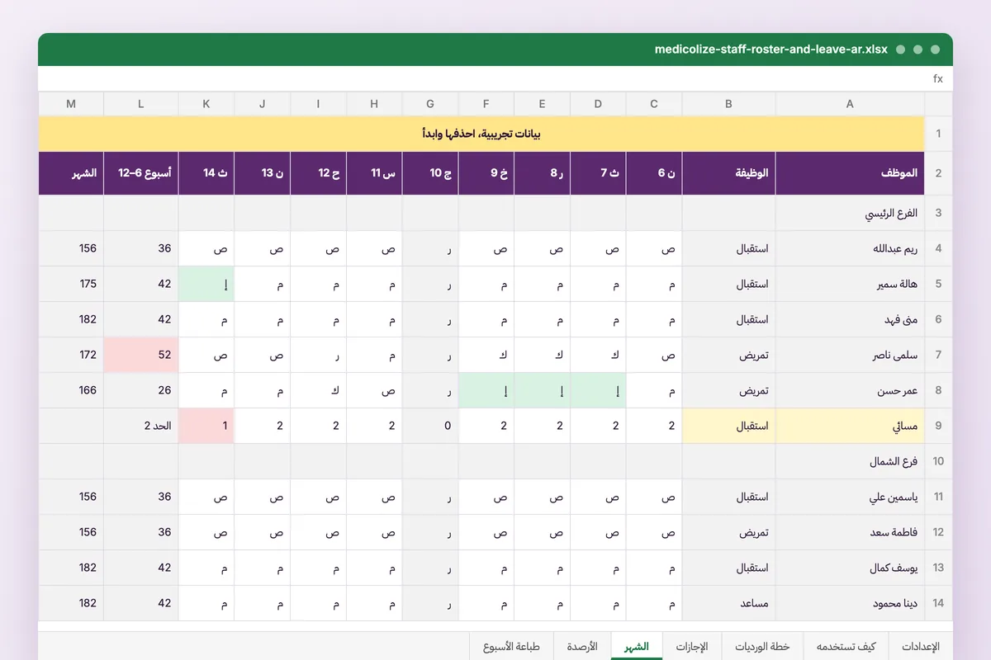Click the weekly total 26
This screenshot has height=660, width=991.
click(141, 390)
